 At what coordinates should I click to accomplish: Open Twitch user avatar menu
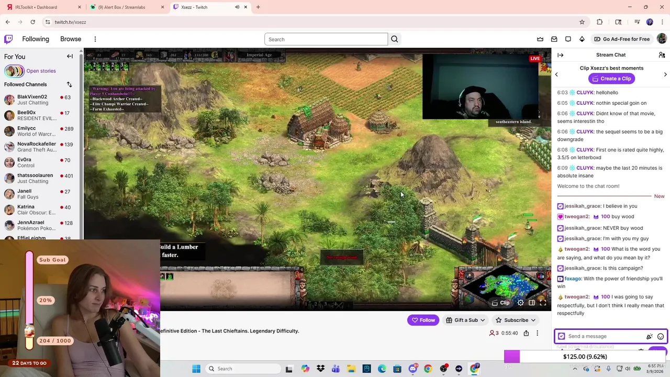click(x=662, y=39)
